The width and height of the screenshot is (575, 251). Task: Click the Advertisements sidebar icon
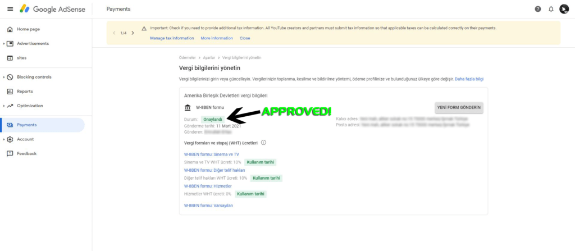point(10,43)
